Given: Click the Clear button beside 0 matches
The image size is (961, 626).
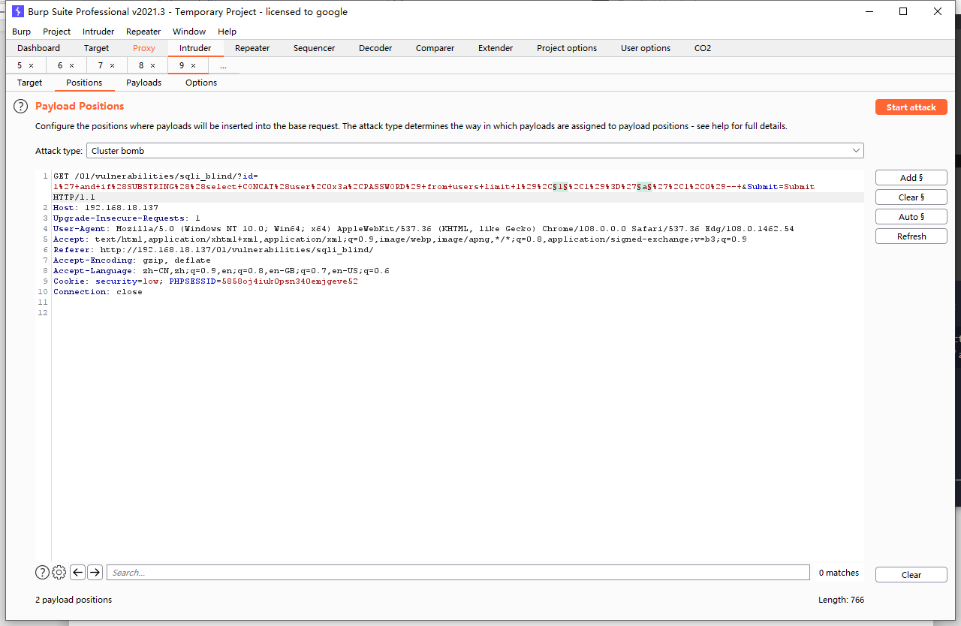Looking at the screenshot, I should point(911,575).
